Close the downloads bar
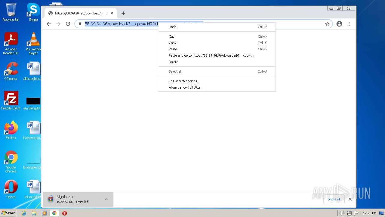This screenshot has height=217, width=385. pyautogui.click(x=350, y=199)
